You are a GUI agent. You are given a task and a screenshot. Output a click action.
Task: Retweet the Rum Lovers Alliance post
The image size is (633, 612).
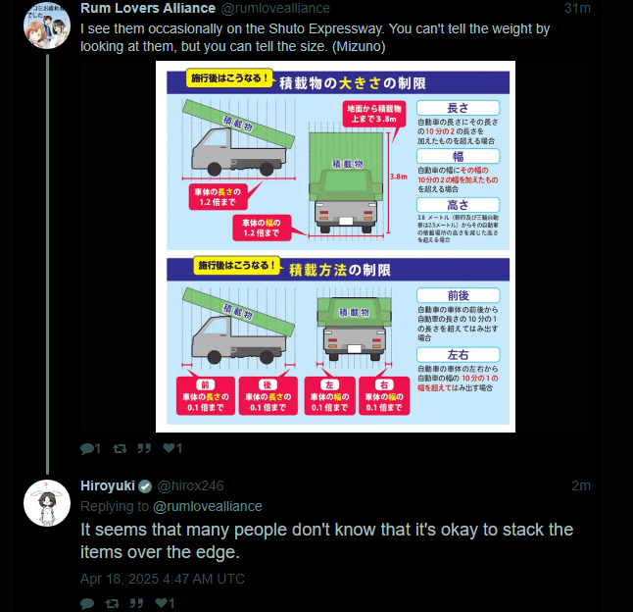119,448
